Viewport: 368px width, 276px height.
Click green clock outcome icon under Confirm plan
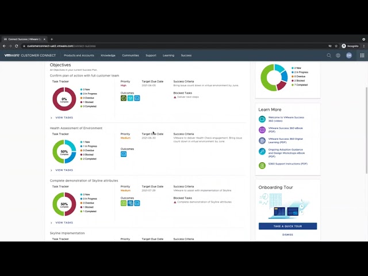(x=124, y=98)
